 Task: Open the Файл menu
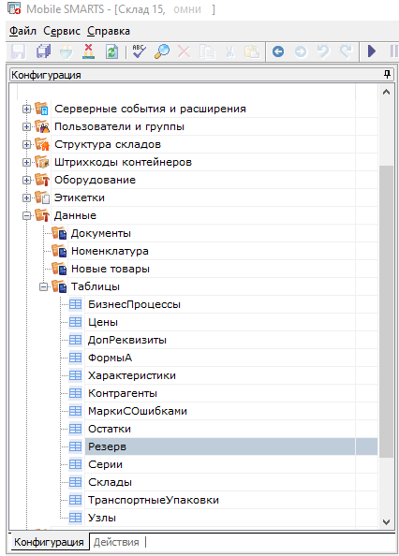coord(22,31)
